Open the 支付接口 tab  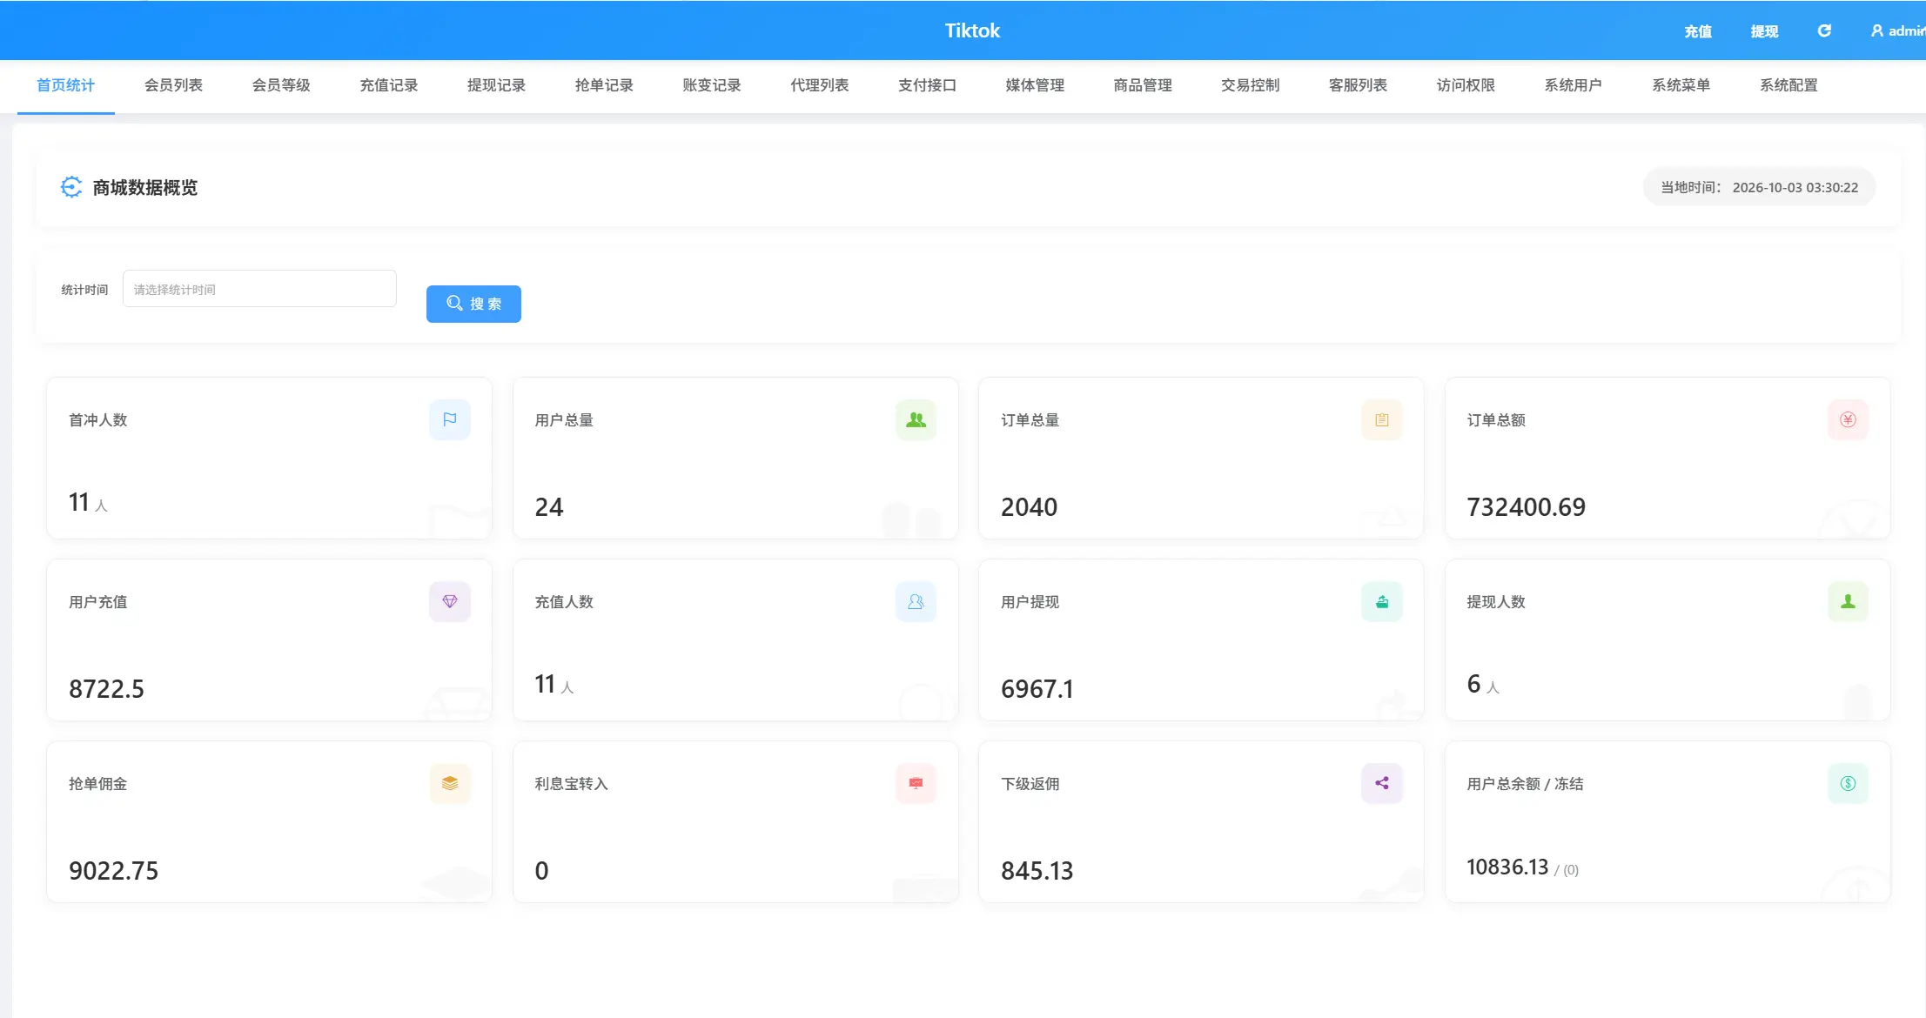pyautogui.click(x=927, y=85)
